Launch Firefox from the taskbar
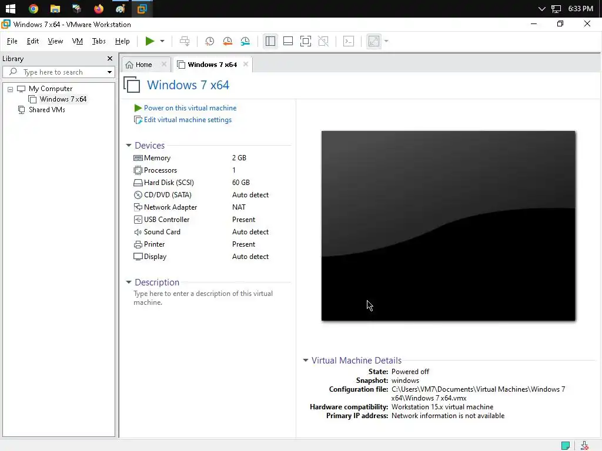Image resolution: width=602 pixels, height=451 pixels. coord(99,8)
